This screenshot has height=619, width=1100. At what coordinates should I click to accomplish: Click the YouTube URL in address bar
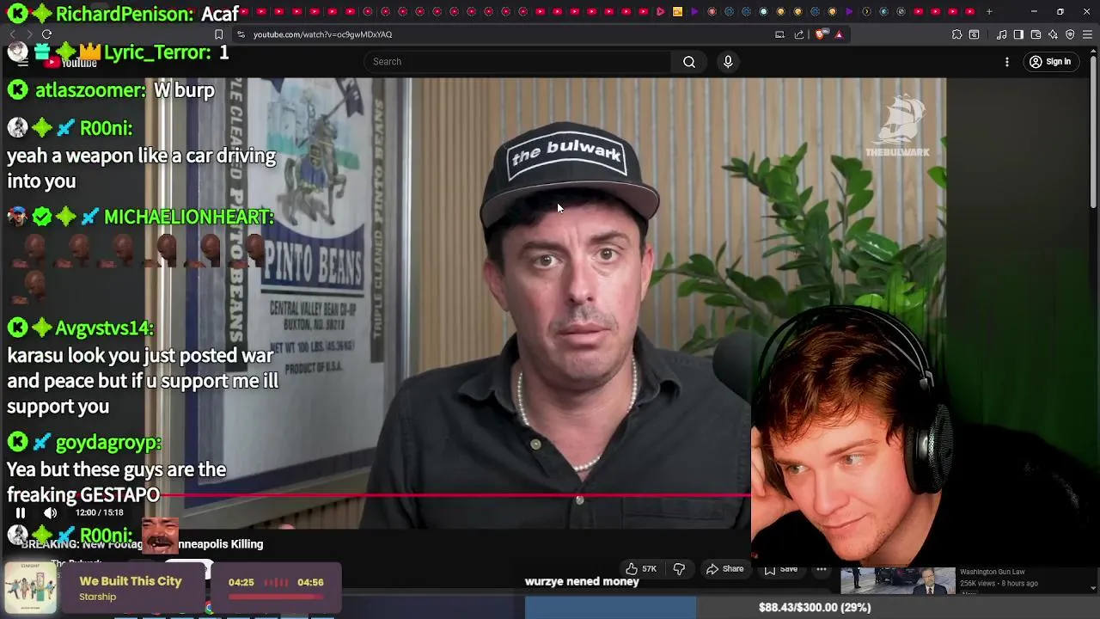322,34
